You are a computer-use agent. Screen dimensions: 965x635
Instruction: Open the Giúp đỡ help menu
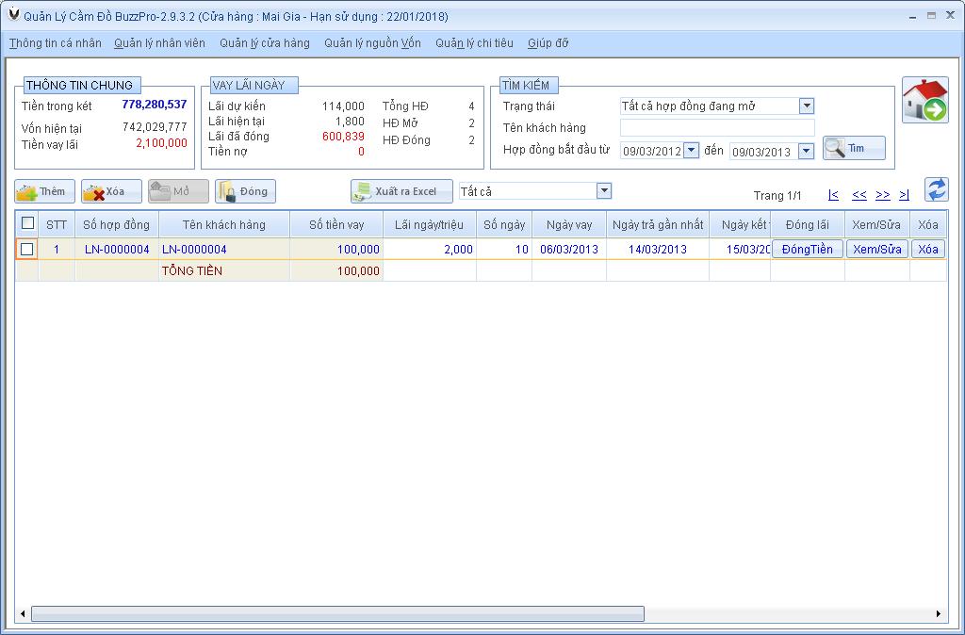click(548, 43)
